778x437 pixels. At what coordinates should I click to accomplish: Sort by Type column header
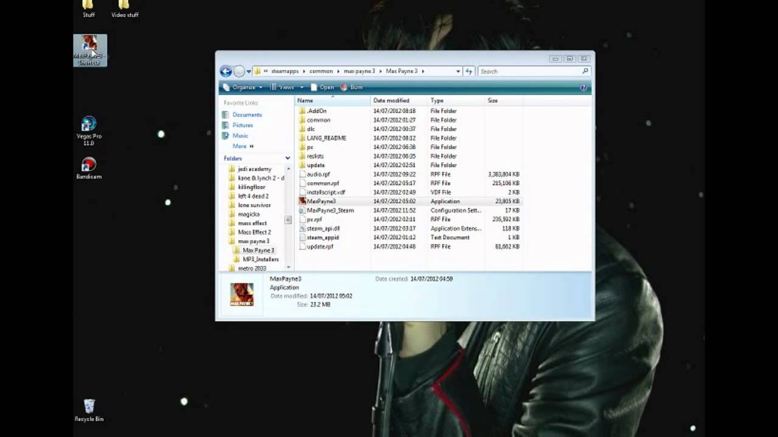[x=456, y=101]
